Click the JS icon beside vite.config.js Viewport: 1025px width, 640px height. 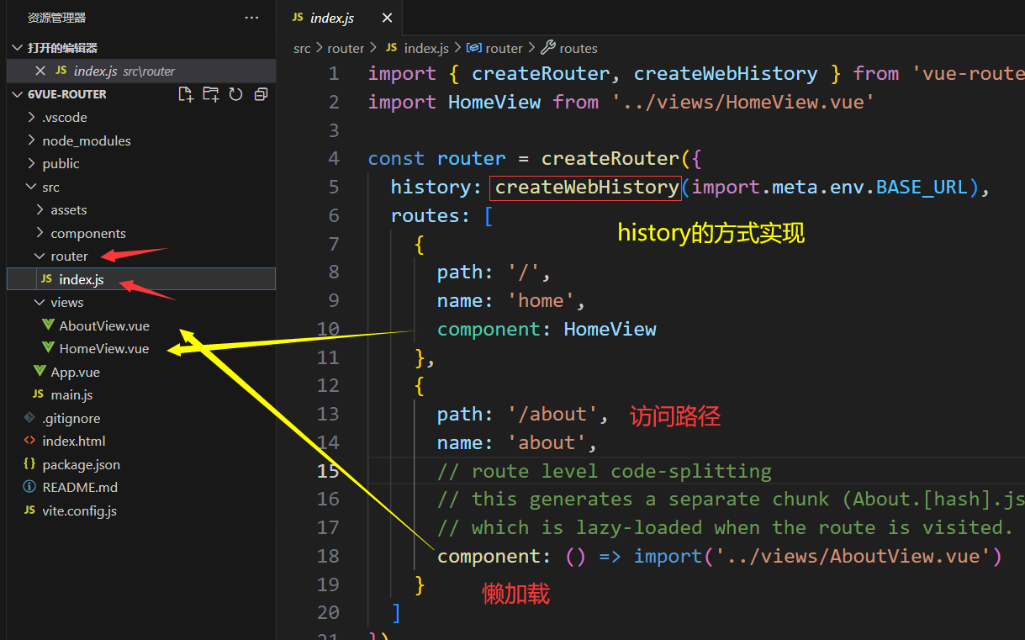29,510
